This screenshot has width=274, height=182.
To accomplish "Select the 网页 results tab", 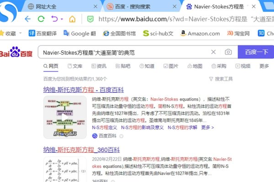I will (51, 66).
